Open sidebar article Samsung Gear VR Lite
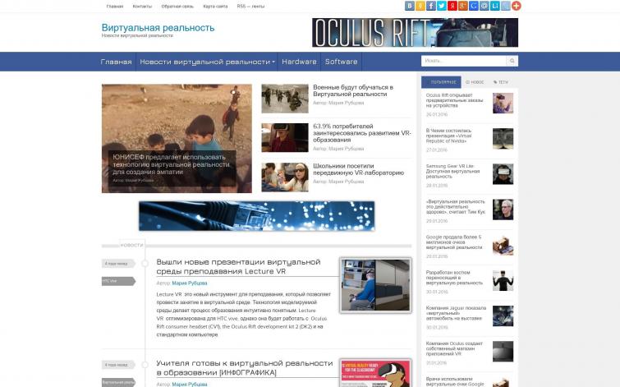Screen dimensions: 620x387 tap(452, 172)
